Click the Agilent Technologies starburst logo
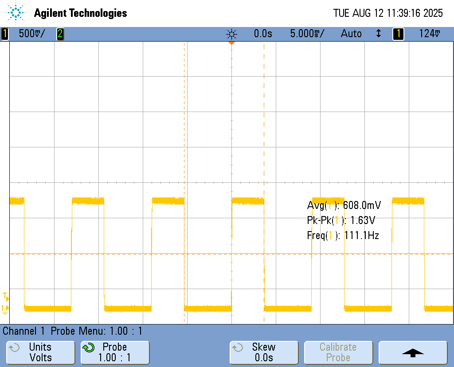This screenshot has width=454, height=367. 16,13
